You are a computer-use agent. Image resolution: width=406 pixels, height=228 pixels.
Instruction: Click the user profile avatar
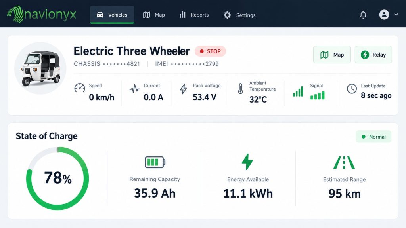[x=384, y=15]
